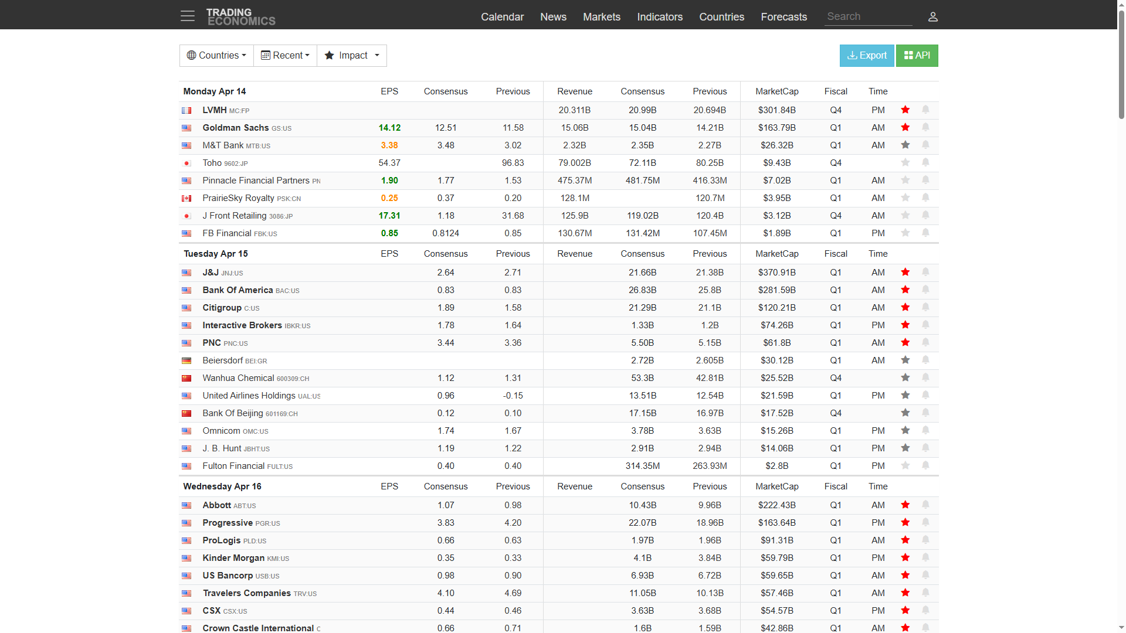Expand the Countries filter dropdown
The width and height of the screenshot is (1126, 633).
[216, 55]
